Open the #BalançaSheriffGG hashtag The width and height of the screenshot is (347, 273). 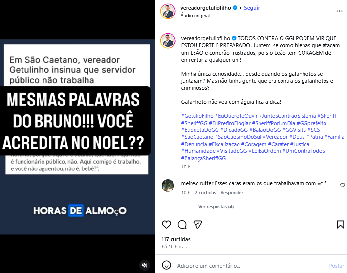[203, 158]
